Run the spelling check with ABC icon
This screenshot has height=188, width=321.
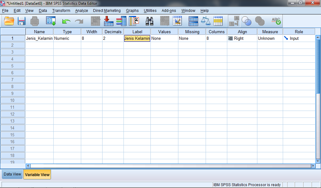pos(276,21)
